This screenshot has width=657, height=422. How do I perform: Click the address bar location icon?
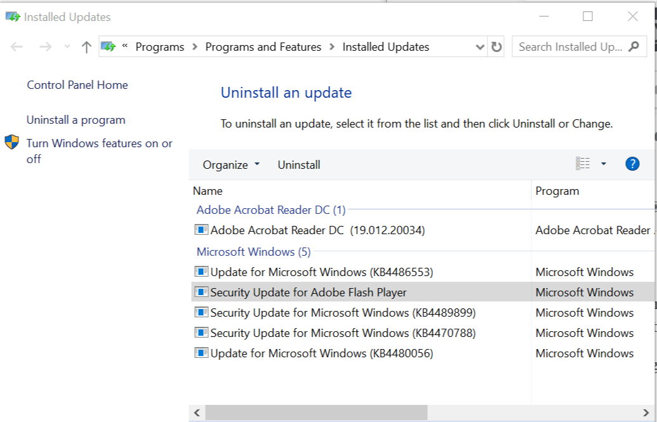point(109,46)
